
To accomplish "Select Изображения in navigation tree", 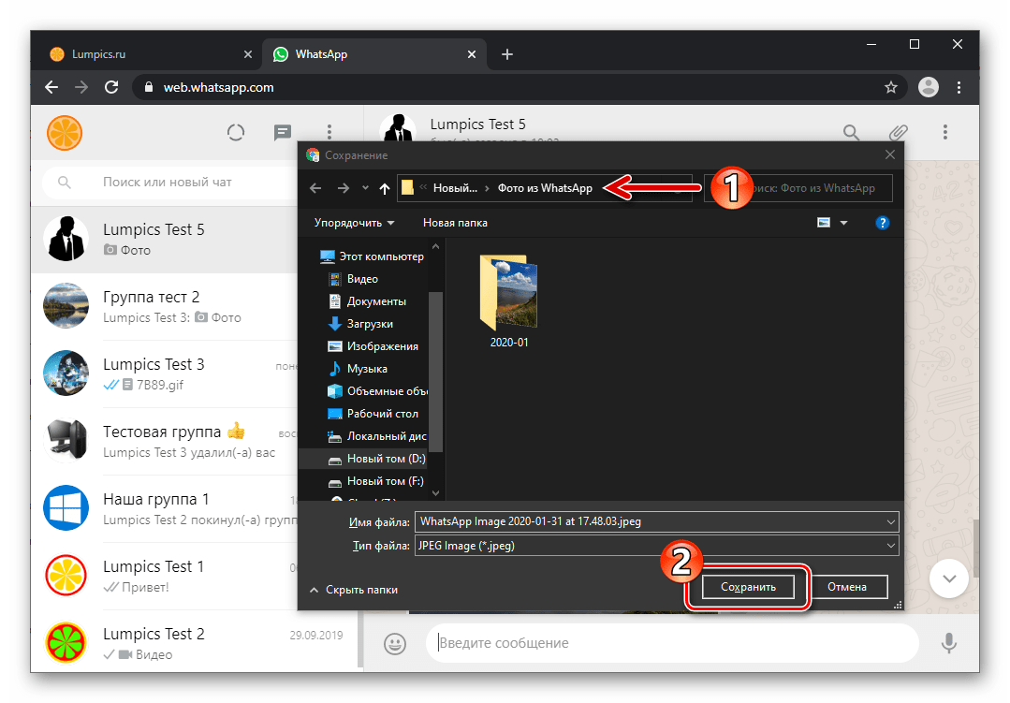I will point(373,346).
